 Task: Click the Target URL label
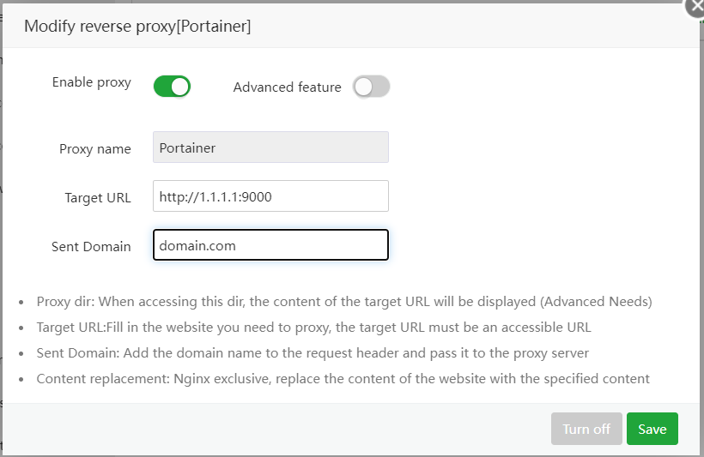pos(98,198)
